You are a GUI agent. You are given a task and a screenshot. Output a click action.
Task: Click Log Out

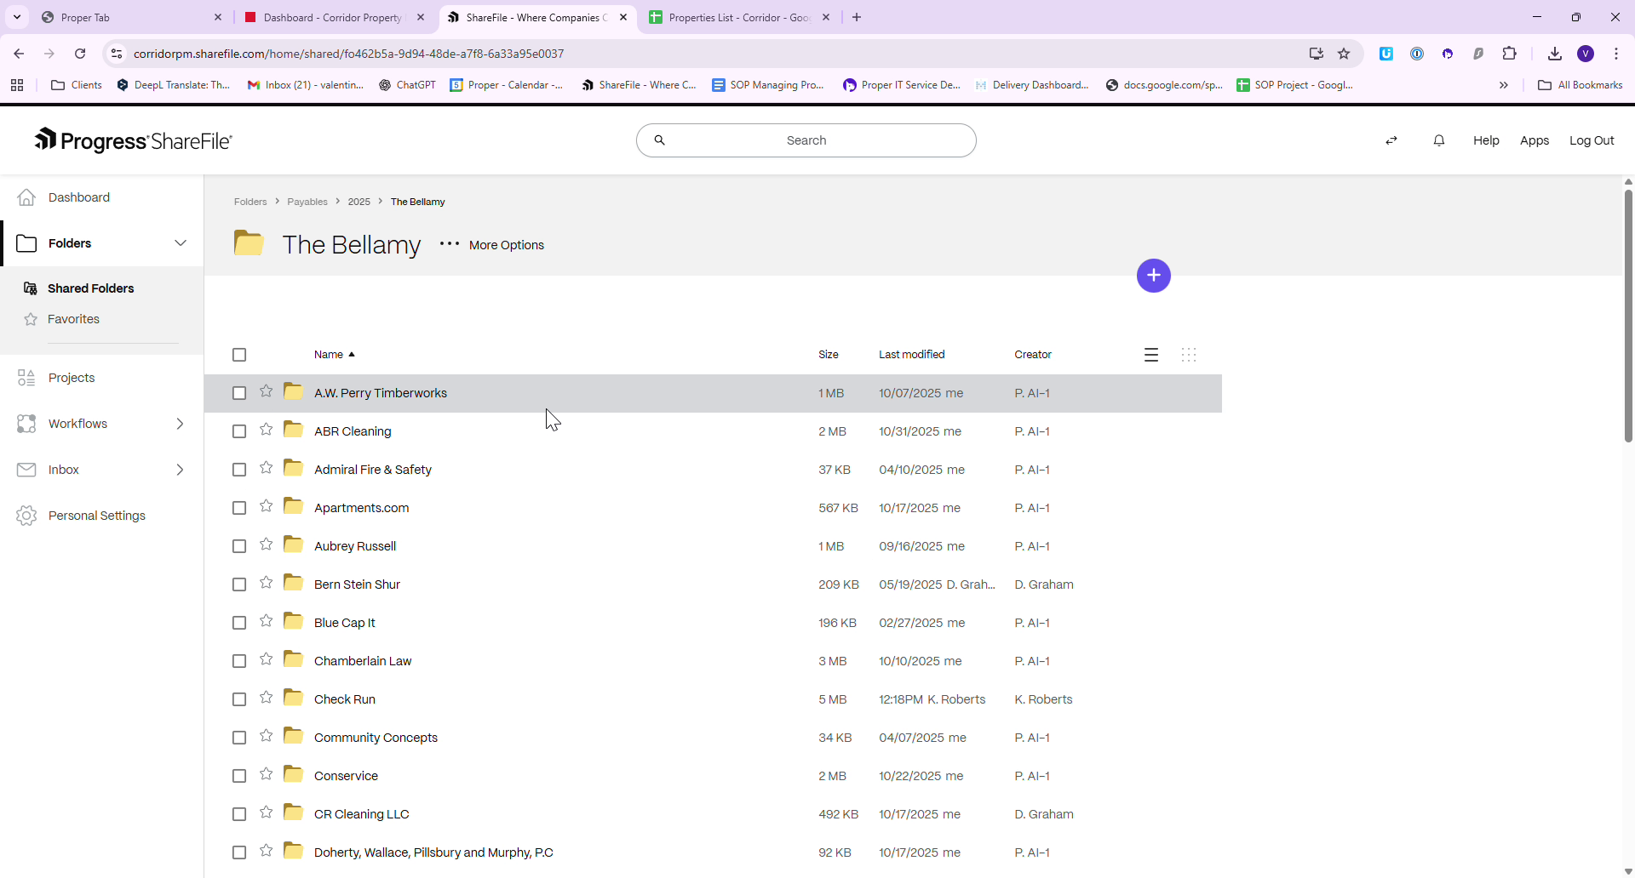click(1592, 140)
